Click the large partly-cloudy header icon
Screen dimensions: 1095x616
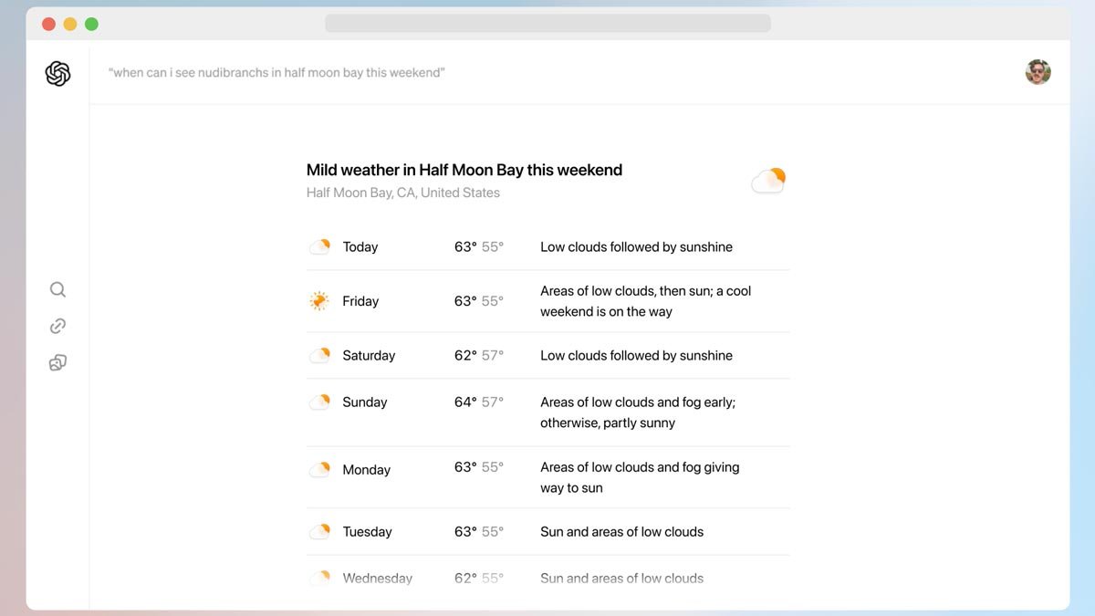pos(768,180)
